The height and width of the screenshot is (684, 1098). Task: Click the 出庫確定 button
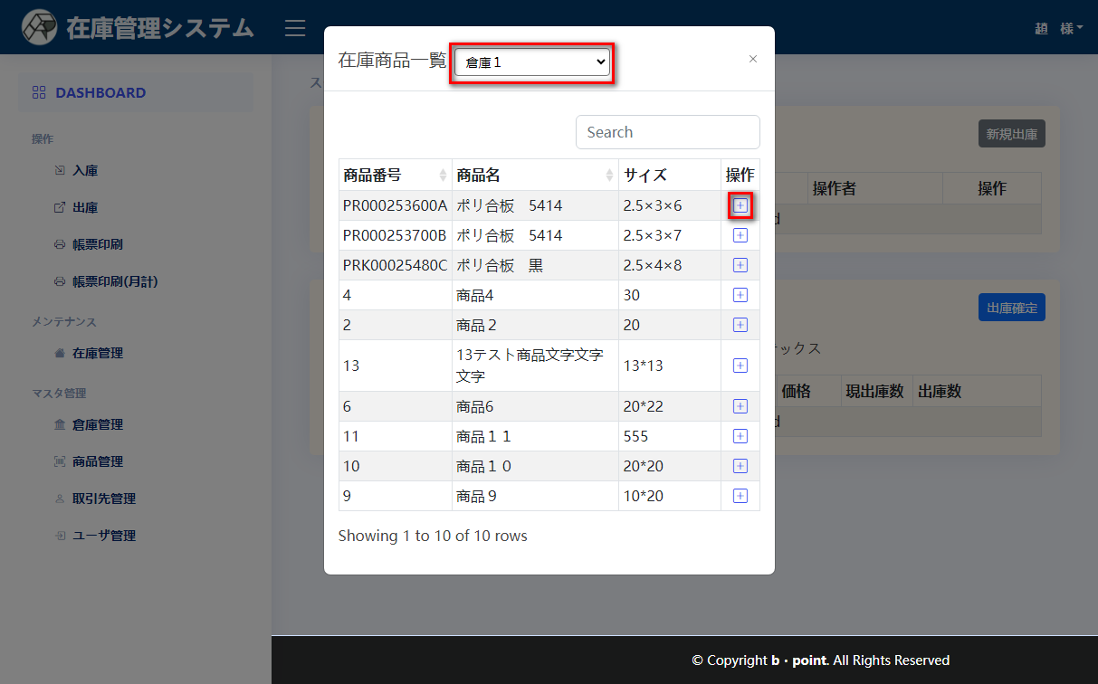point(1011,308)
